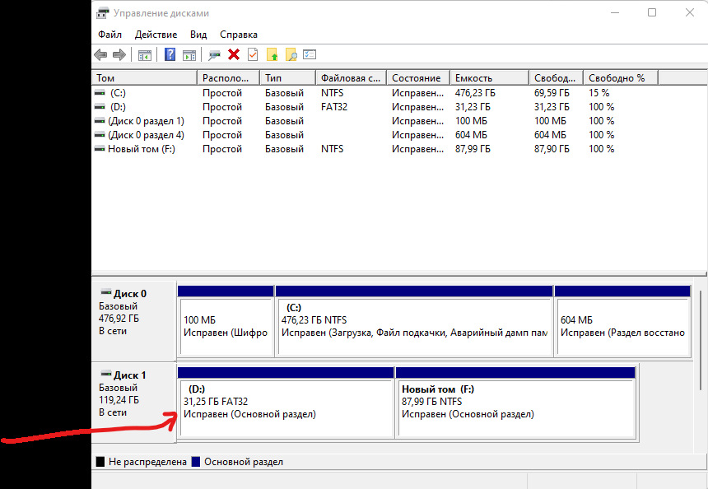This screenshot has height=489, width=708.
Task: Click the Back arrow toolbar icon
Action: 100,55
